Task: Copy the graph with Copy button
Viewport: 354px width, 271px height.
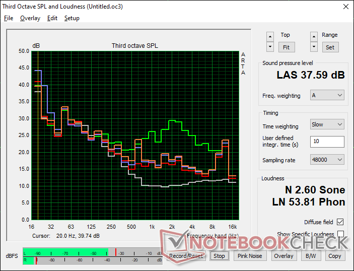Action: (x=334, y=256)
